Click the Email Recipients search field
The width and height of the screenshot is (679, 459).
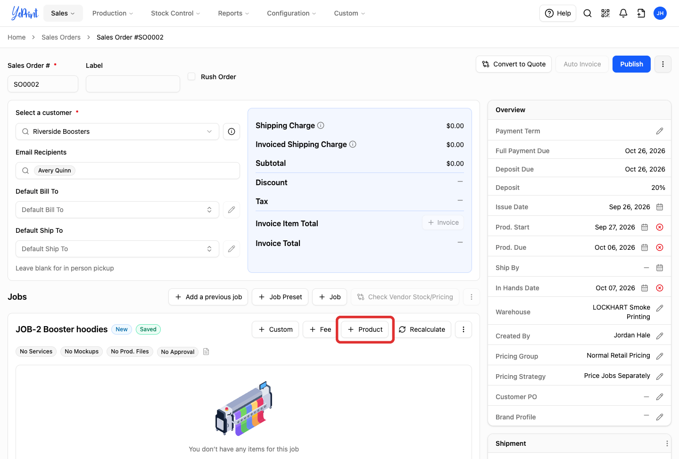click(128, 171)
